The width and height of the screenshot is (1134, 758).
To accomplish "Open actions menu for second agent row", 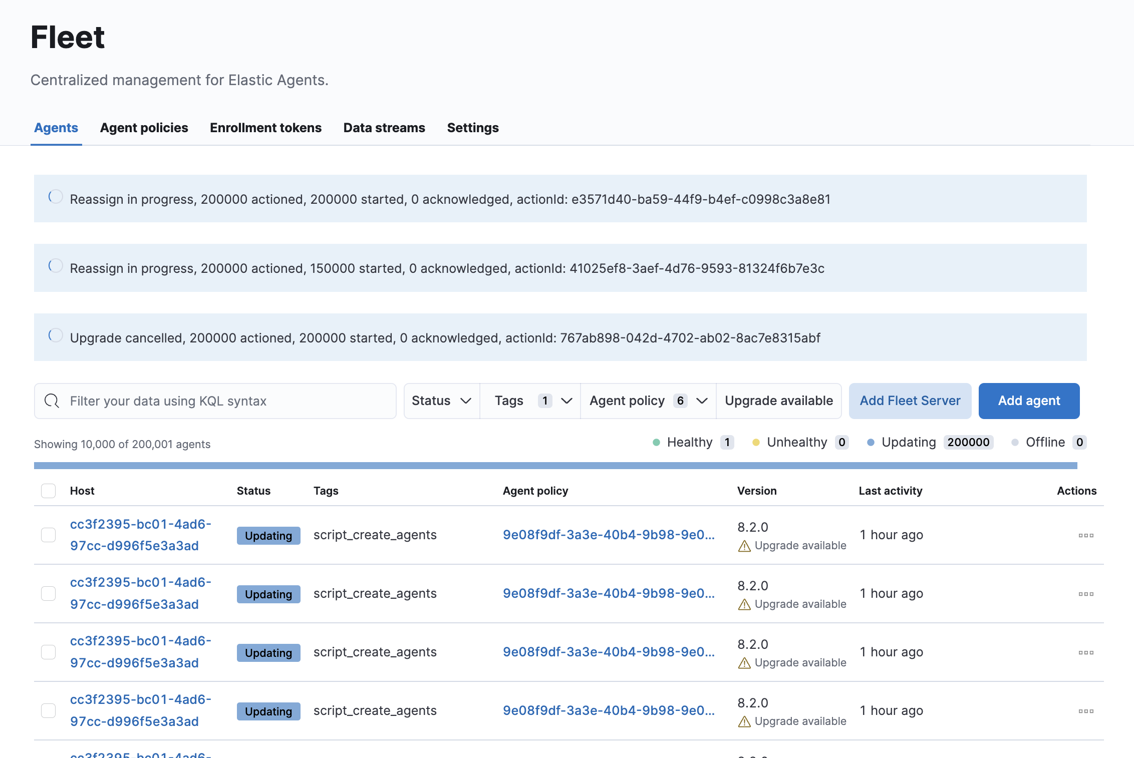I will [x=1085, y=594].
